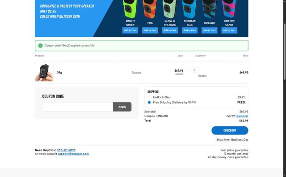Click the 'Best price guarantee' text

234,150
